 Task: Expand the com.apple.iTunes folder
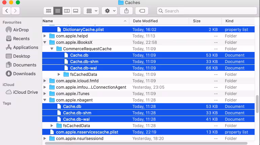(x=45, y=94)
